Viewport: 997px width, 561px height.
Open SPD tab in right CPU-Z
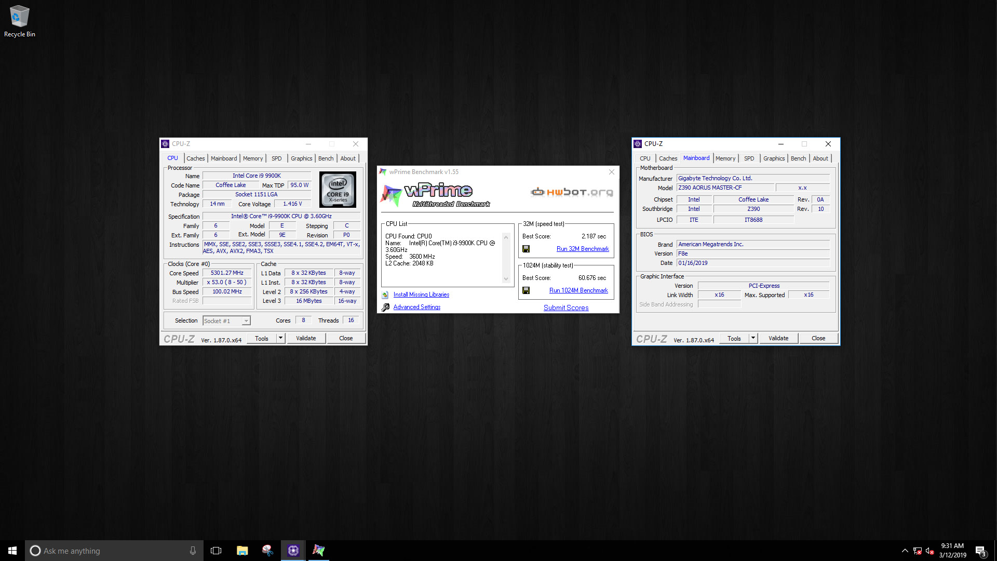(749, 158)
